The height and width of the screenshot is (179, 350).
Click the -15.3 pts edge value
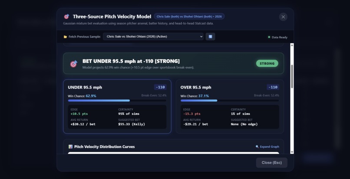point(192,114)
